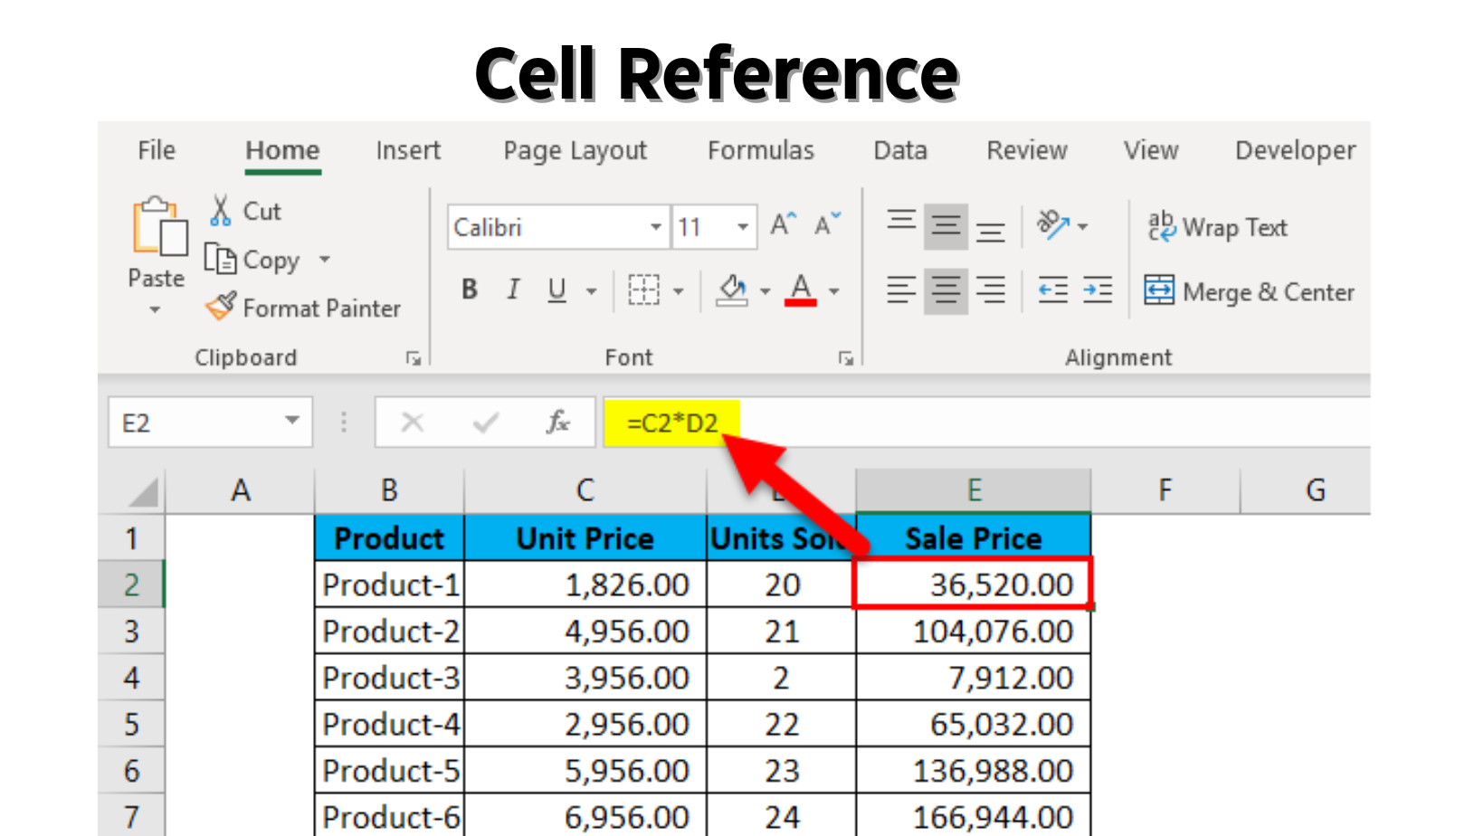Image resolution: width=1484 pixels, height=836 pixels.
Task: Open the Calibri font name dropdown
Action: click(655, 227)
